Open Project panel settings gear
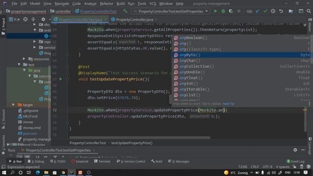This screenshot has height=176, width=313. coord(43,20)
